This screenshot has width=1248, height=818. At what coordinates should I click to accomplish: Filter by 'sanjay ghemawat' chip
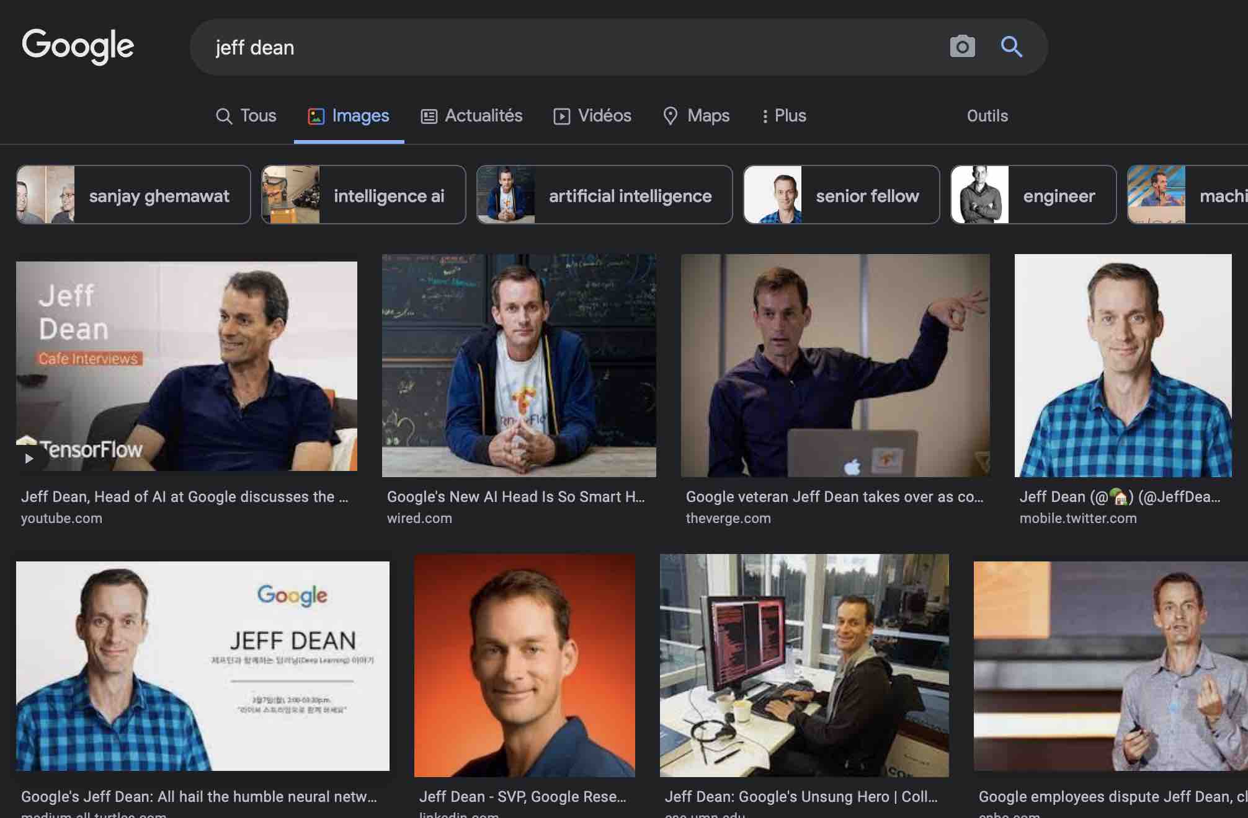133,195
